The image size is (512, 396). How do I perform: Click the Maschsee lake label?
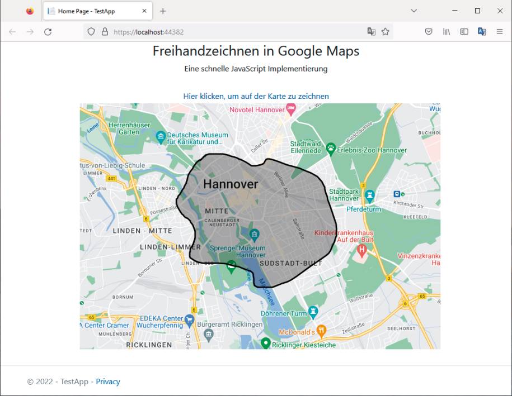pos(267,292)
